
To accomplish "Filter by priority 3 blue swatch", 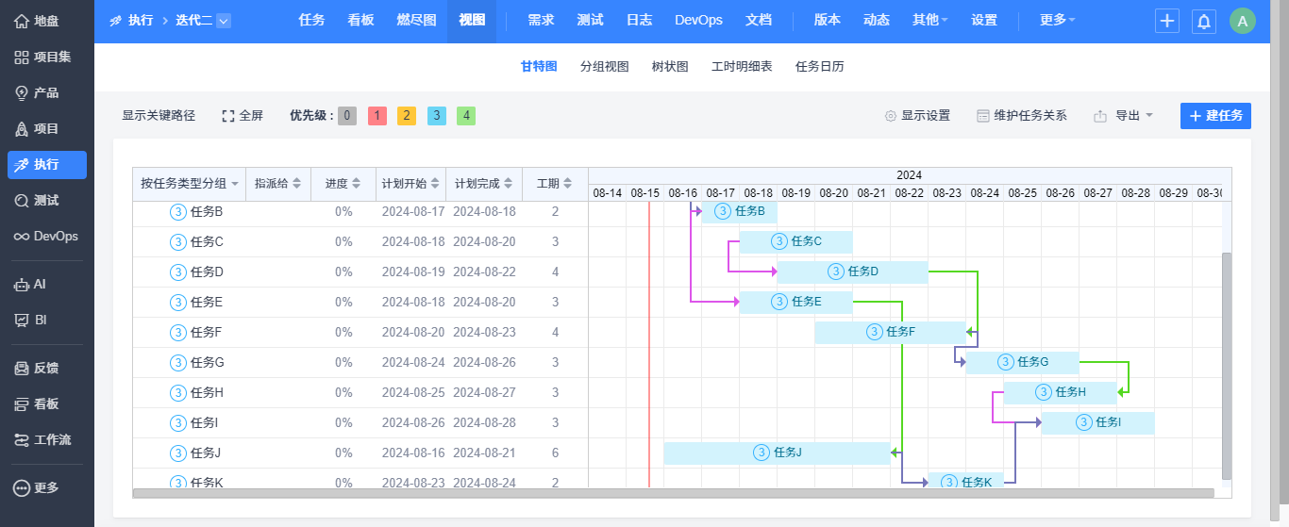I will tap(436, 116).
